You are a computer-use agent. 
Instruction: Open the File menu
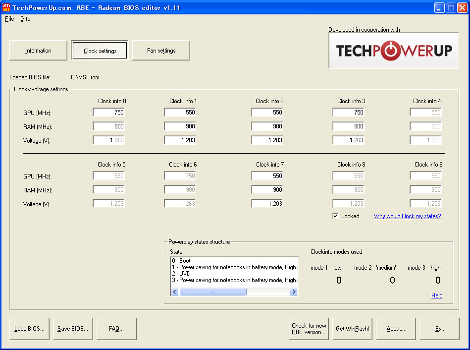[9, 19]
